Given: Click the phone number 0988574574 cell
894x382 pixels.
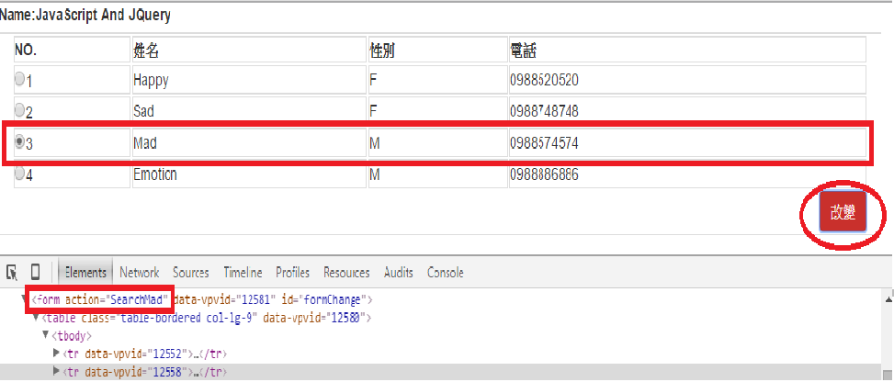Looking at the screenshot, I should (687, 143).
